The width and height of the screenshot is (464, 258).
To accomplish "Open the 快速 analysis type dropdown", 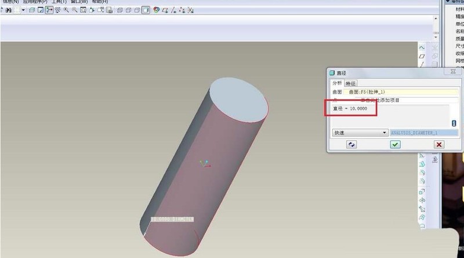I will tap(360, 132).
